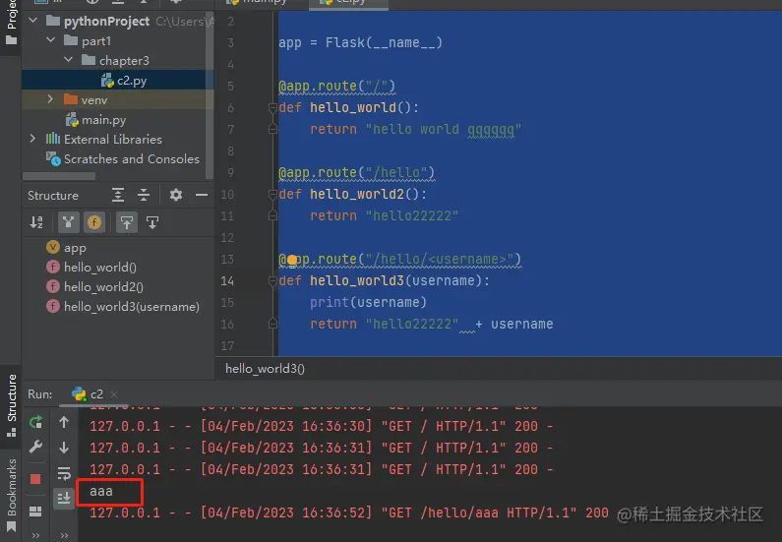Click the External Libraries icon
Viewport: 782px width, 542px height.
pyautogui.click(x=53, y=139)
